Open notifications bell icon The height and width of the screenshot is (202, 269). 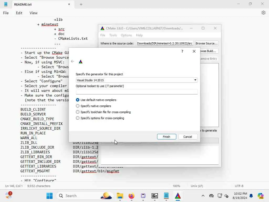251,196
